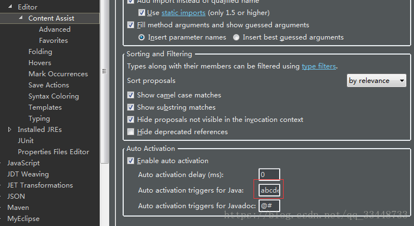Open the static imports link
414x226 pixels.
click(183, 13)
